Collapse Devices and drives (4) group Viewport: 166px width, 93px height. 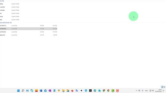tap(6, 23)
